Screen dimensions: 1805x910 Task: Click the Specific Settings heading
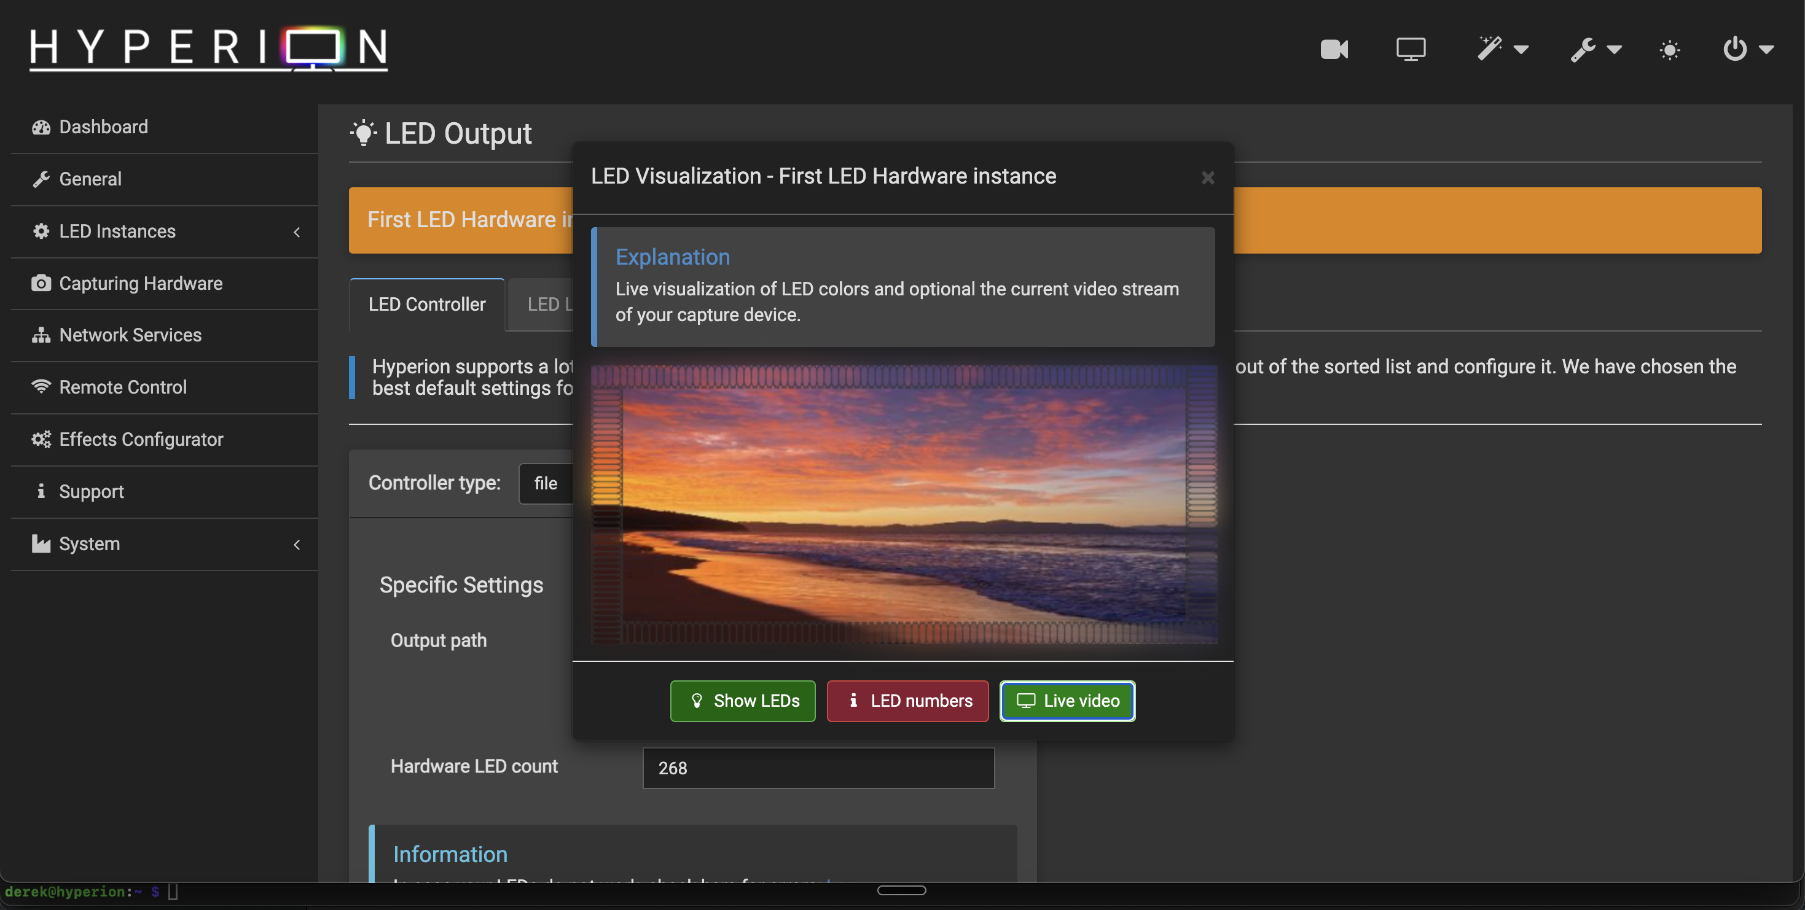(x=461, y=585)
